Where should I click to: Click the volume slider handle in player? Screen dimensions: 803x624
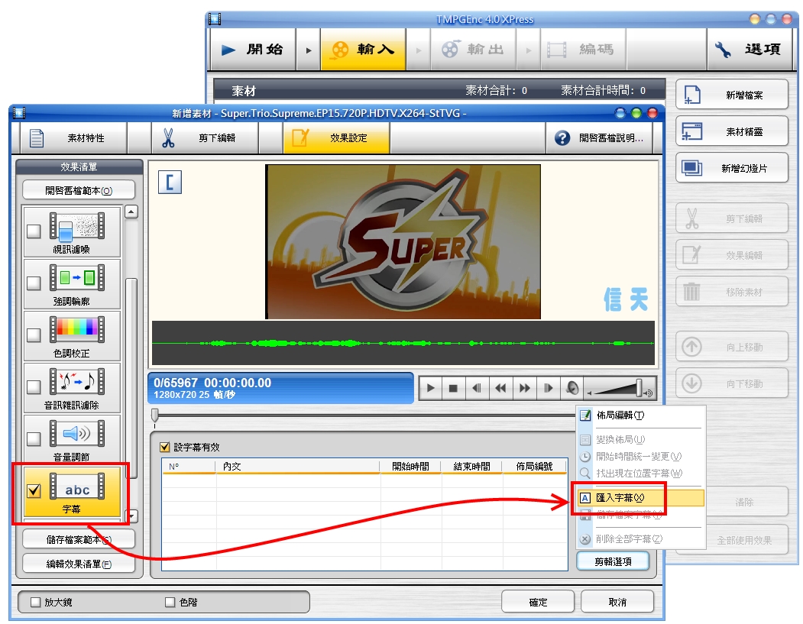(639, 388)
